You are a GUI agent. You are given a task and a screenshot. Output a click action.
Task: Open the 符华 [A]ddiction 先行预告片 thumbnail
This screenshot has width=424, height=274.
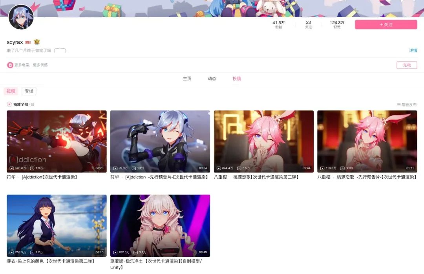pyautogui.click(x=160, y=142)
